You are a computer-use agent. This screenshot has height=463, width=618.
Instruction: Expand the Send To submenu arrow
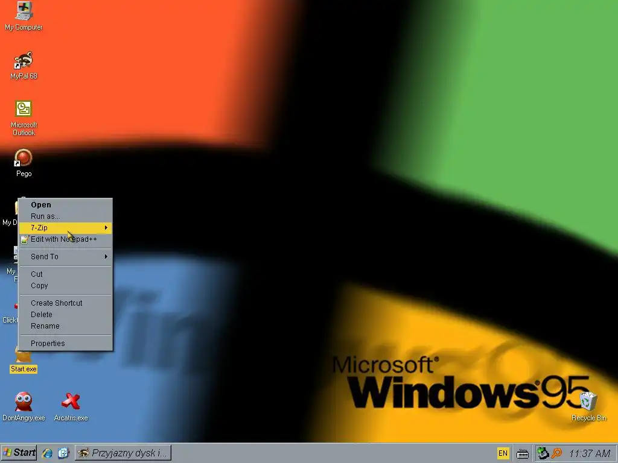click(x=106, y=257)
